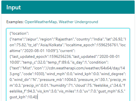Viewport: 136px width, 101px height.
Task: Open the Weather Underground example link
Action: click(x=78, y=22)
